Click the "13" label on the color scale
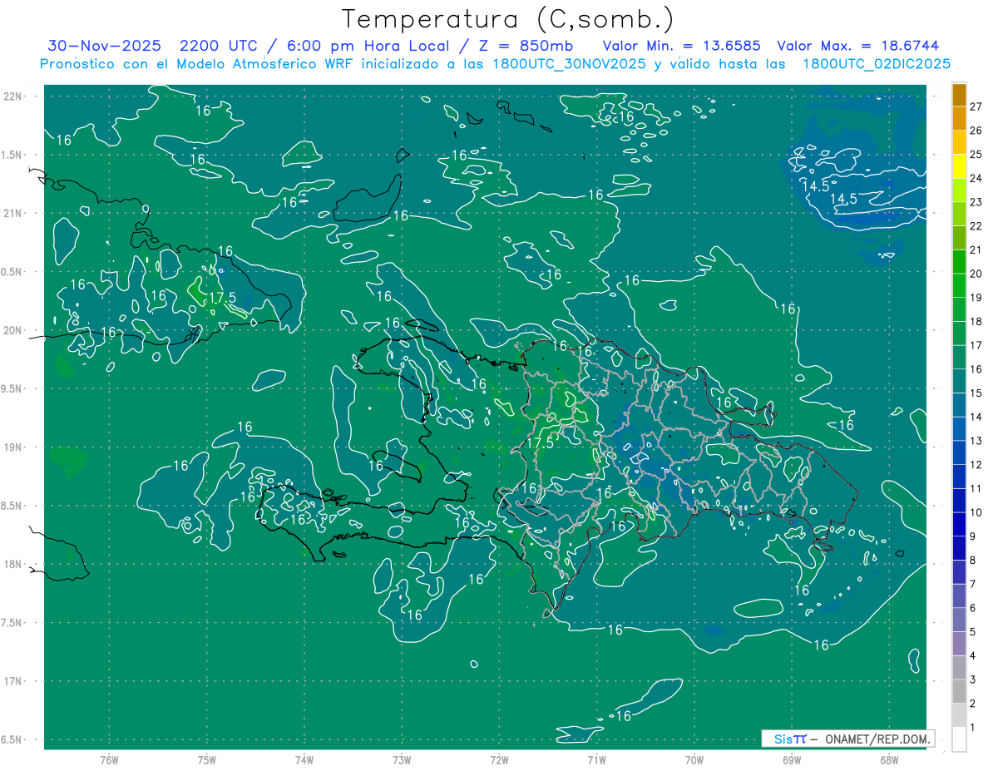 click(976, 441)
